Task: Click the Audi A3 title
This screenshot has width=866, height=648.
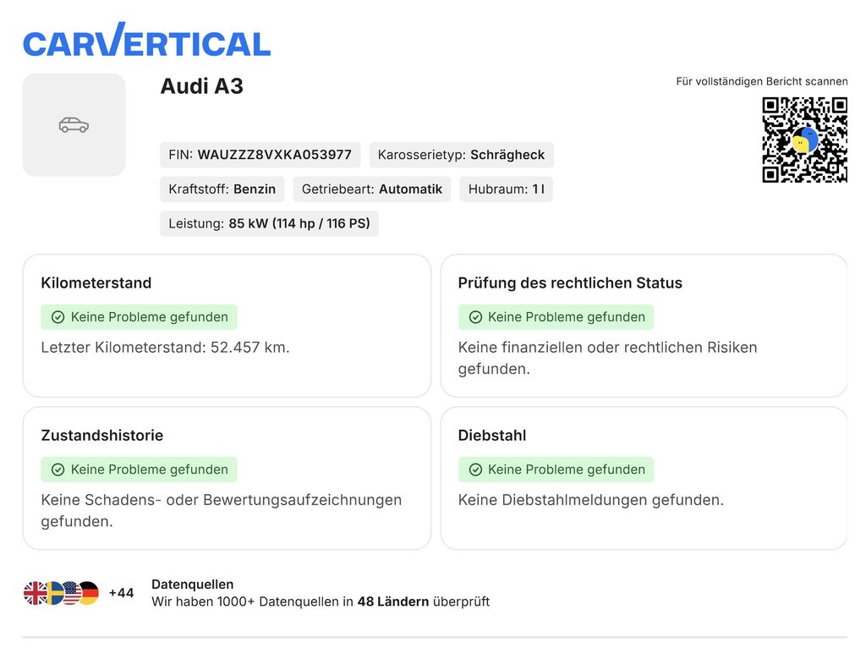Action: click(x=201, y=86)
